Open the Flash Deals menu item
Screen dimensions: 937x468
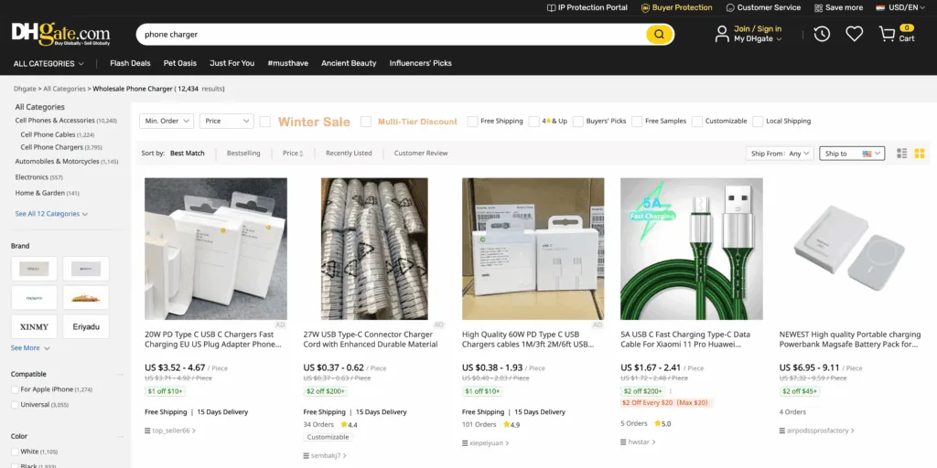point(130,63)
